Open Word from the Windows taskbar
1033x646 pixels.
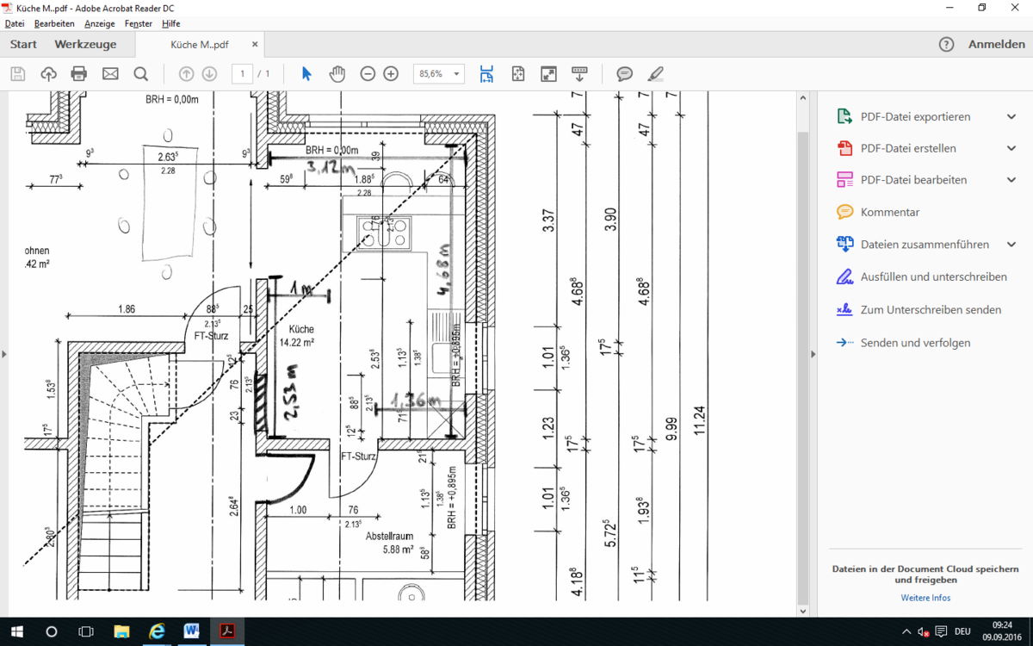(191, 631)
